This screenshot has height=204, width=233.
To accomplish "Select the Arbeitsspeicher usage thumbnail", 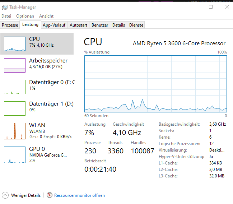I will click(14, 65).
